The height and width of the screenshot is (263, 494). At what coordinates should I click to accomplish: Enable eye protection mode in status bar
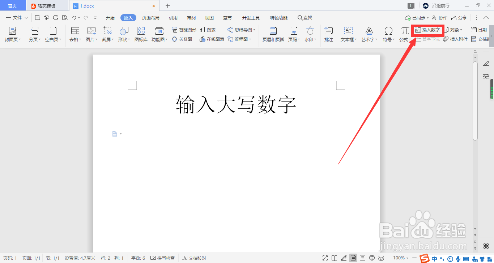pyautogui.click(x=382, y=258)
